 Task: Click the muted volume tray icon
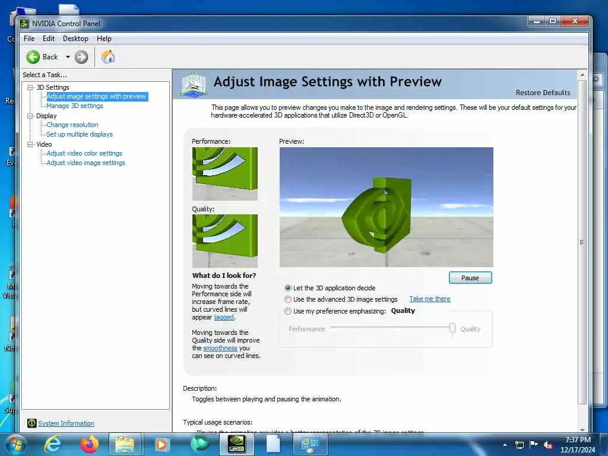548,445
